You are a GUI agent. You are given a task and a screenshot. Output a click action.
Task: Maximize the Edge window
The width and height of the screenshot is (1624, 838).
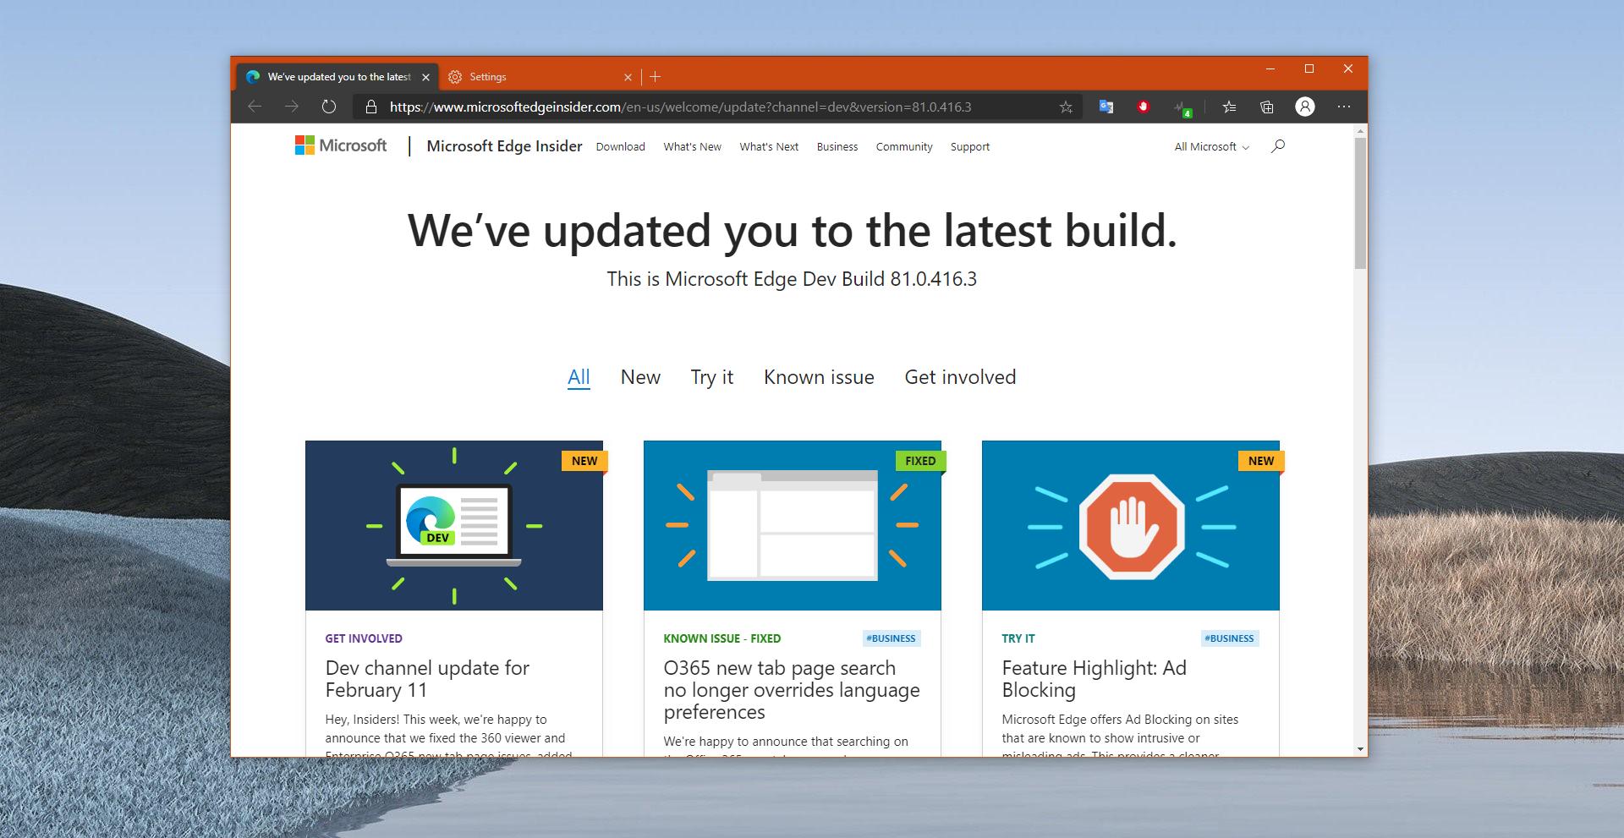point(1309,68)
